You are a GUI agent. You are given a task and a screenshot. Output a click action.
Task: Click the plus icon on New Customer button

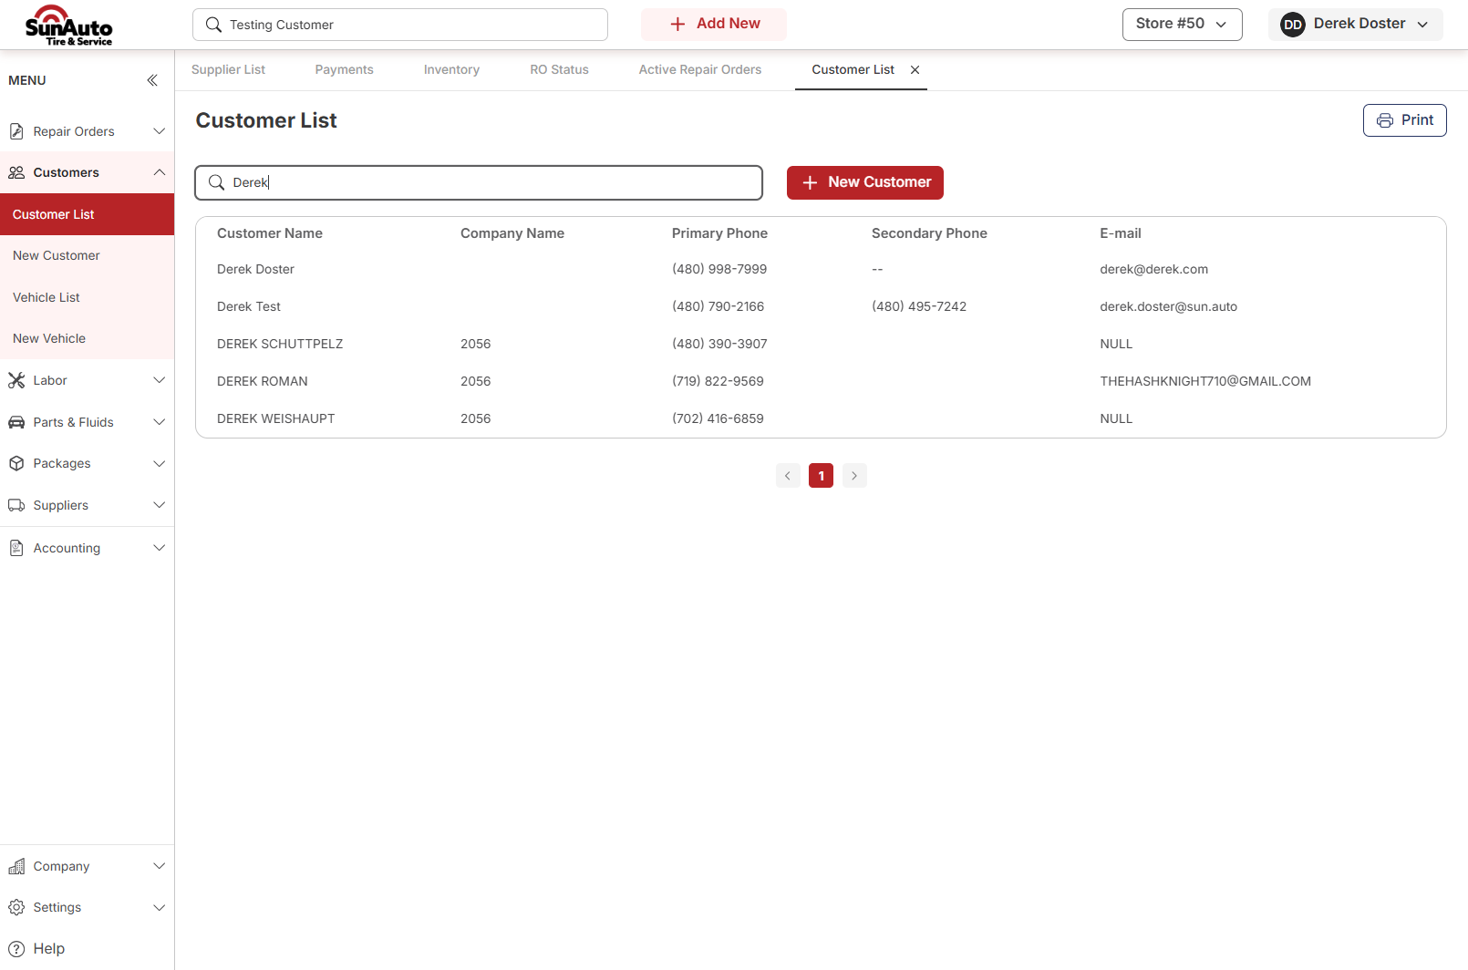(x=810, y=182)
